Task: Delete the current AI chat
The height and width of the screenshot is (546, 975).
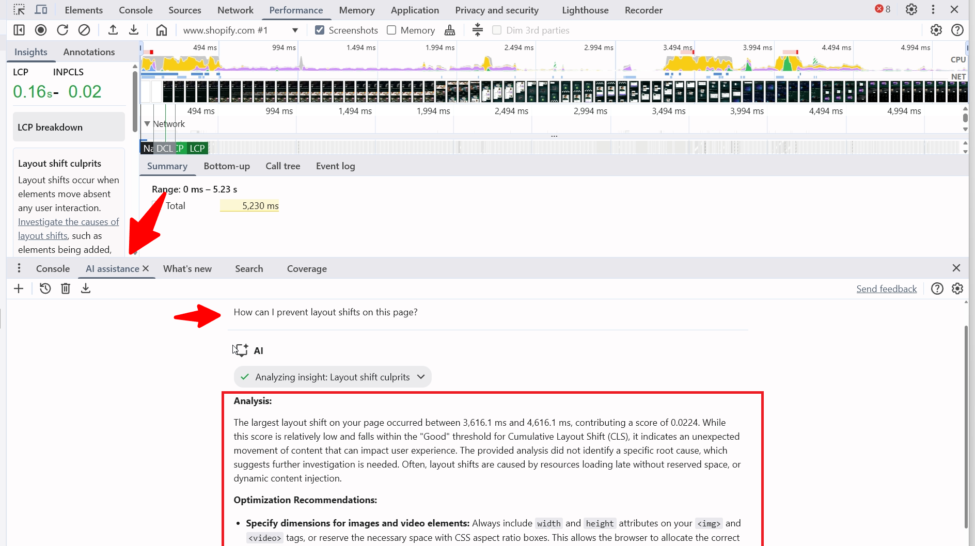Action: 66,288
